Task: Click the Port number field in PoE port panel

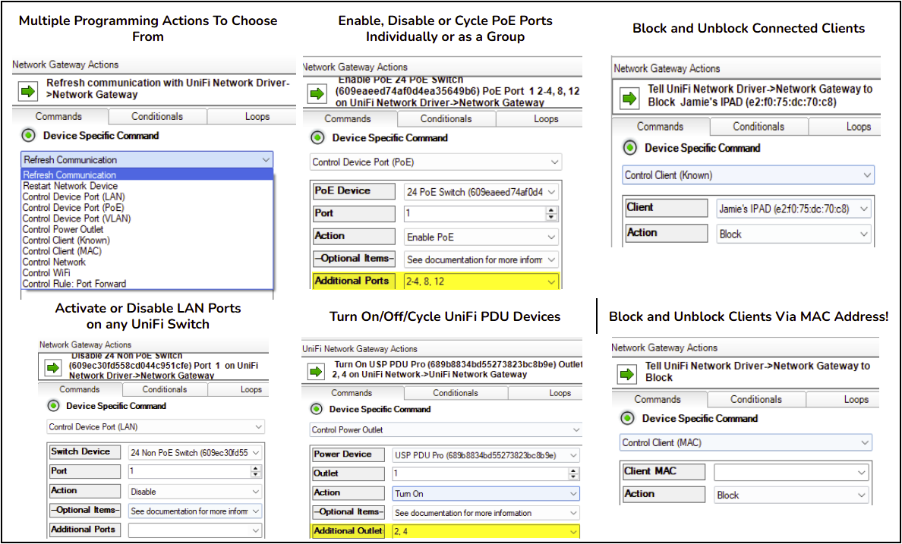Action: tap(475, 214)
